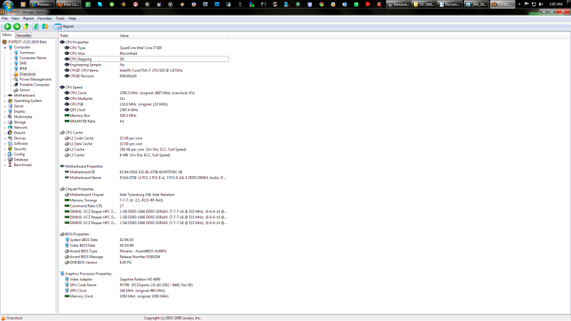Open the Report menu
Viewport: 571px width, 321px height.
(x=28, y=19)
